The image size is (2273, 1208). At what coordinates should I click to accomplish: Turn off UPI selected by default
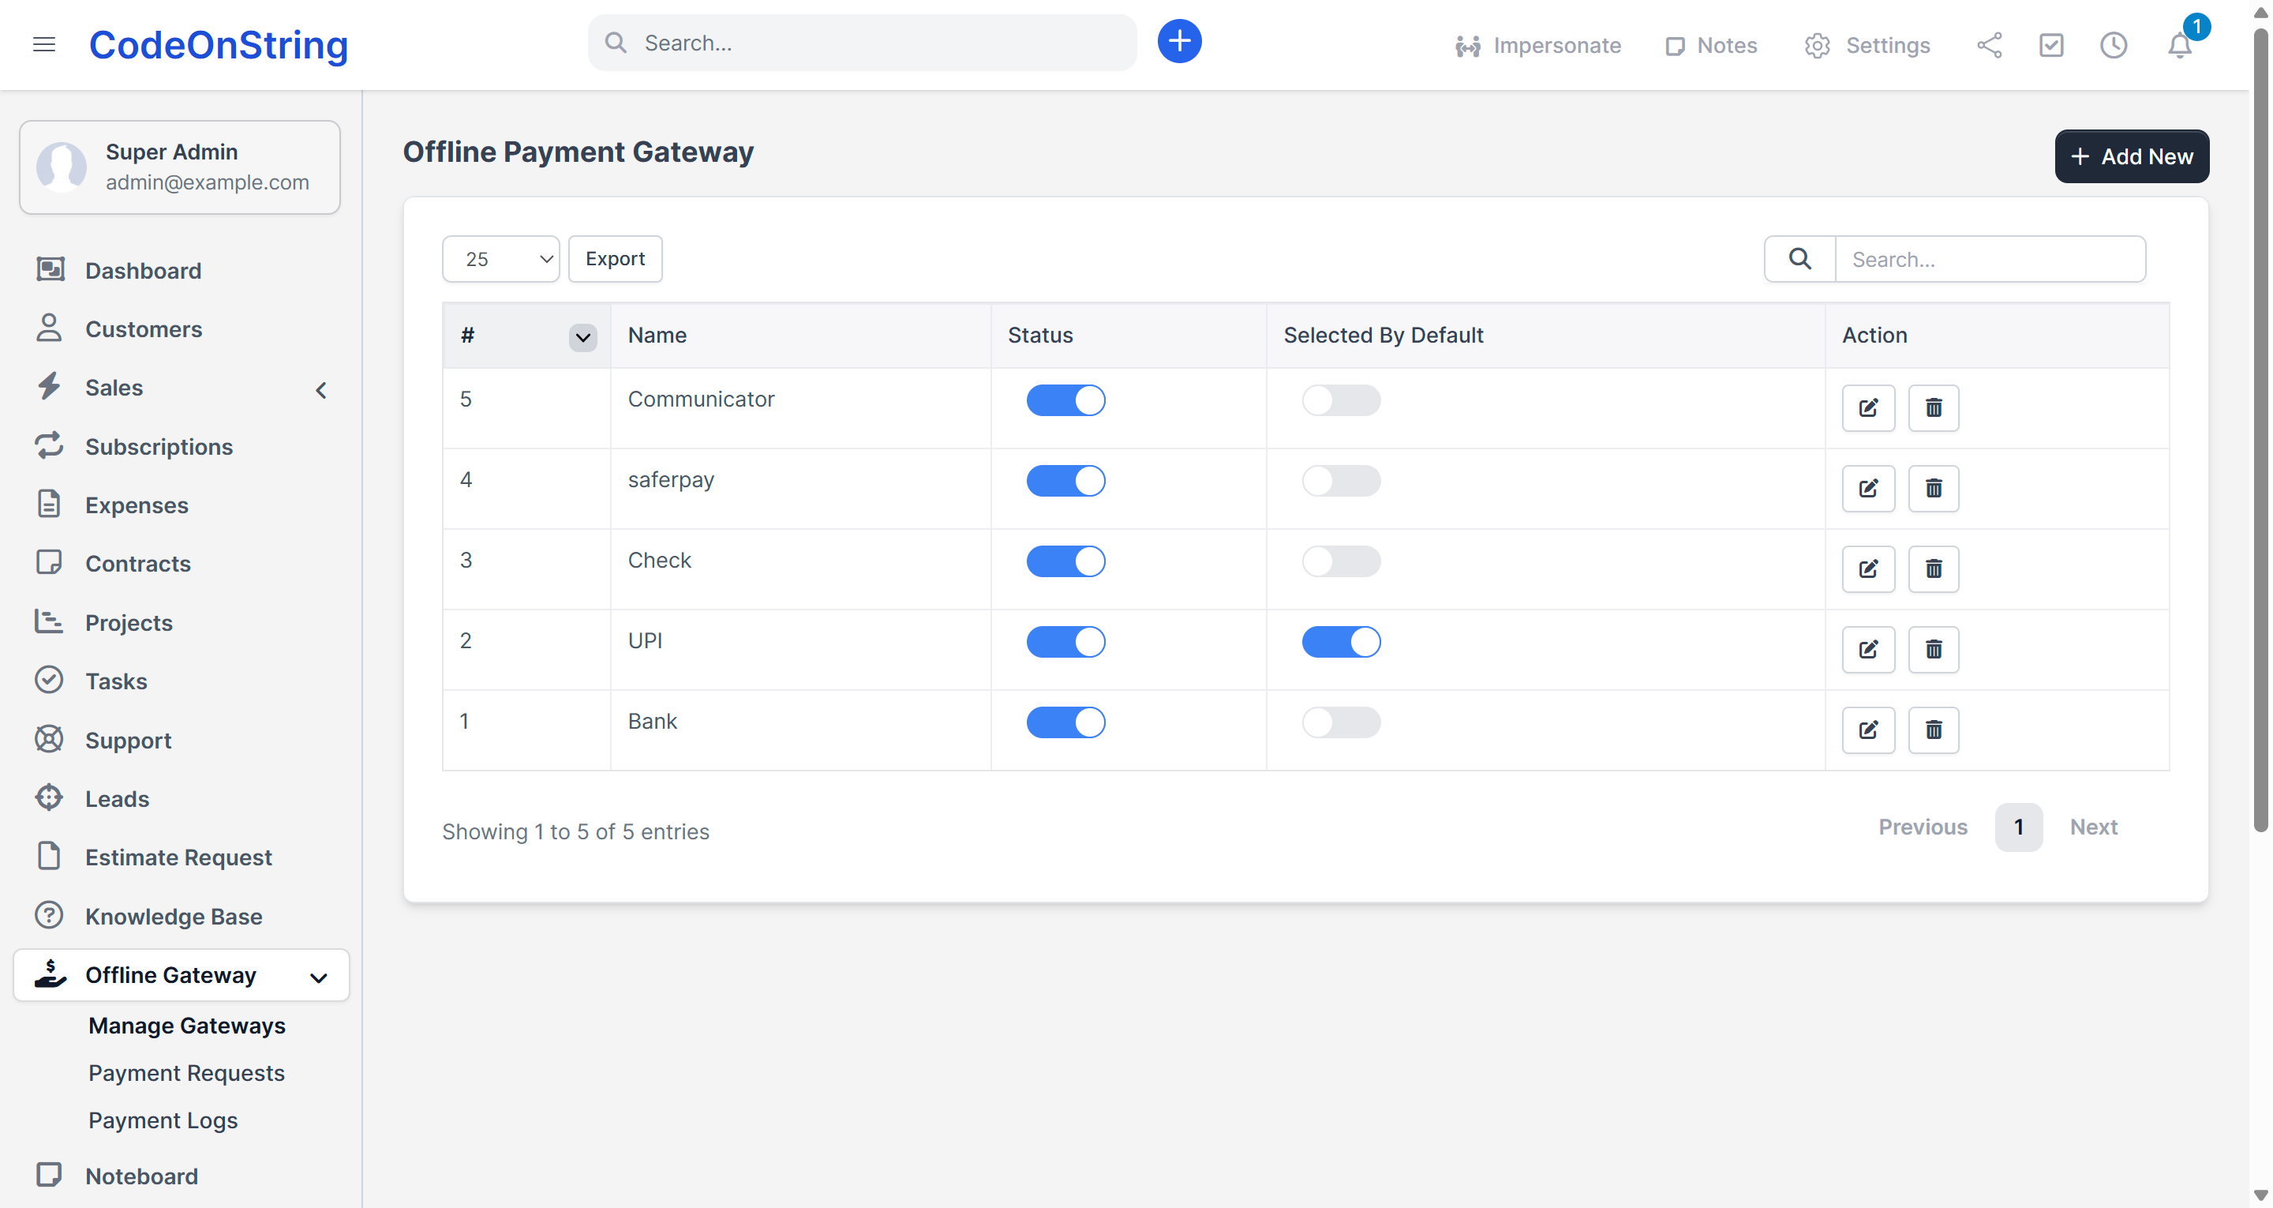[x=1341, y=642]
